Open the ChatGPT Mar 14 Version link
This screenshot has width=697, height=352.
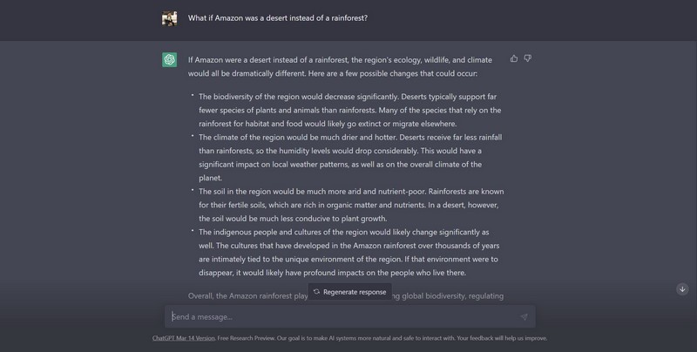[x=185, y=338]
